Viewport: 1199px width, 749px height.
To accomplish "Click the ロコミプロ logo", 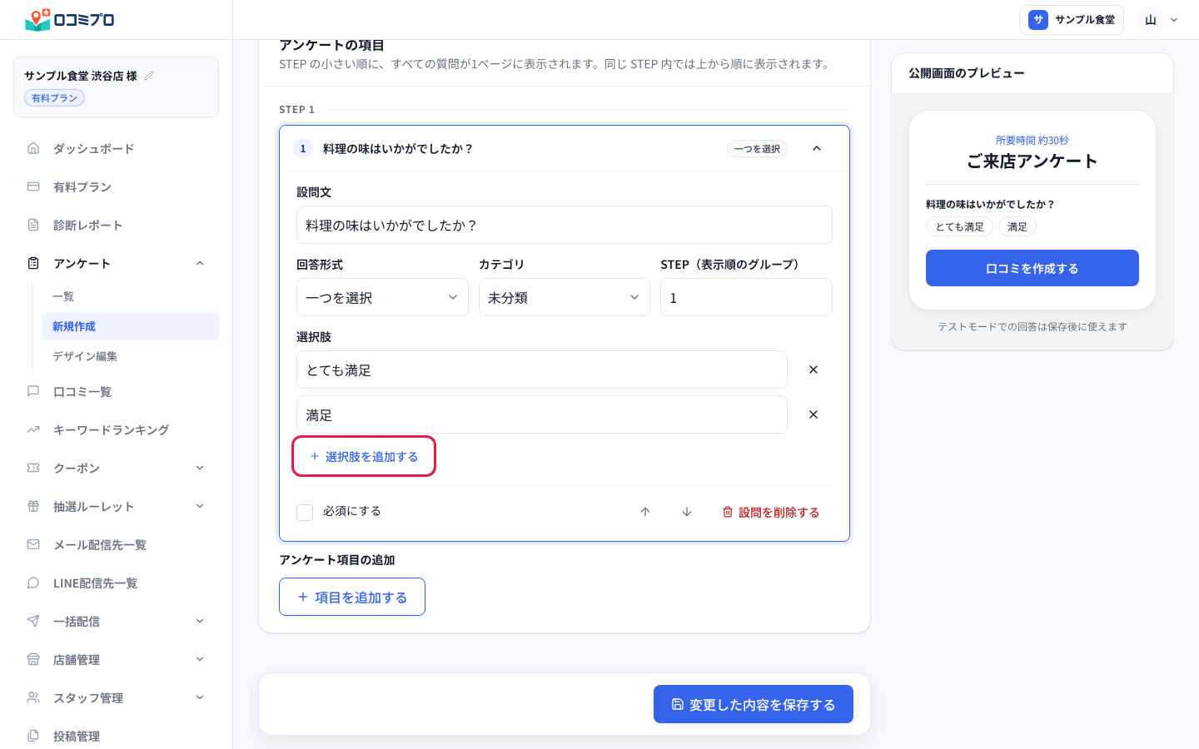I will click(x=70, y=19).
